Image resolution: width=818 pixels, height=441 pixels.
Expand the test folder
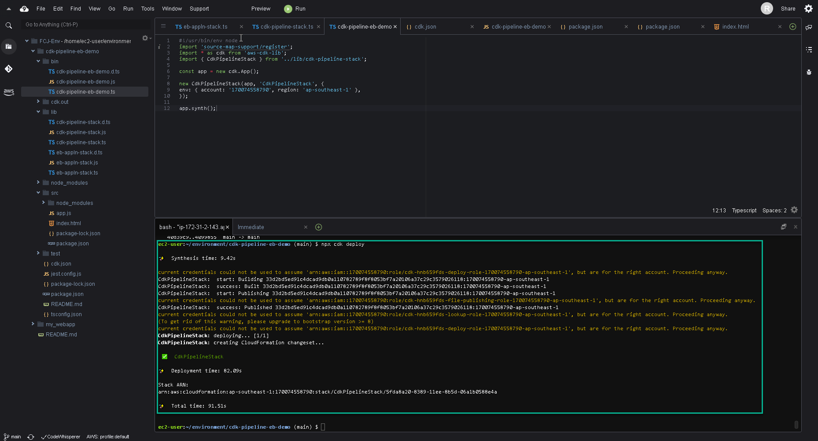(38, 253)
